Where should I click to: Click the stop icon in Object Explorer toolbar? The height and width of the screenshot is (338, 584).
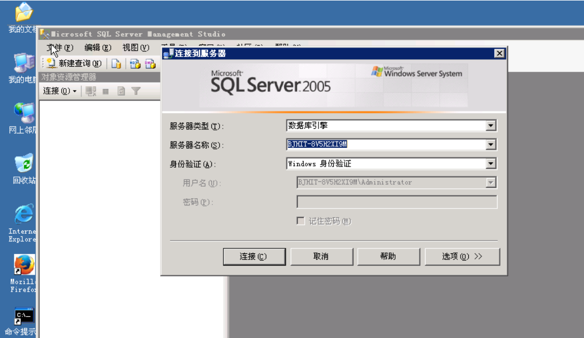pos(106,91)
